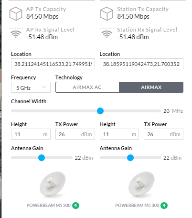Focus the AP Location coordinates field
This screenshot has width=192, height=218.
53,64
